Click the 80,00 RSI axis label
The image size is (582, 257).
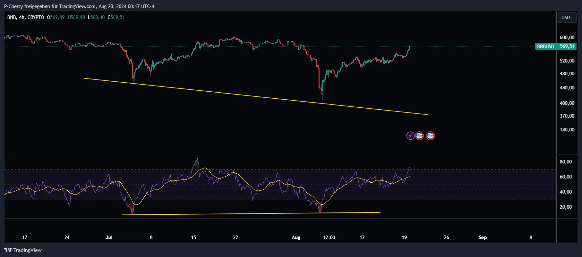pos(566,162)
